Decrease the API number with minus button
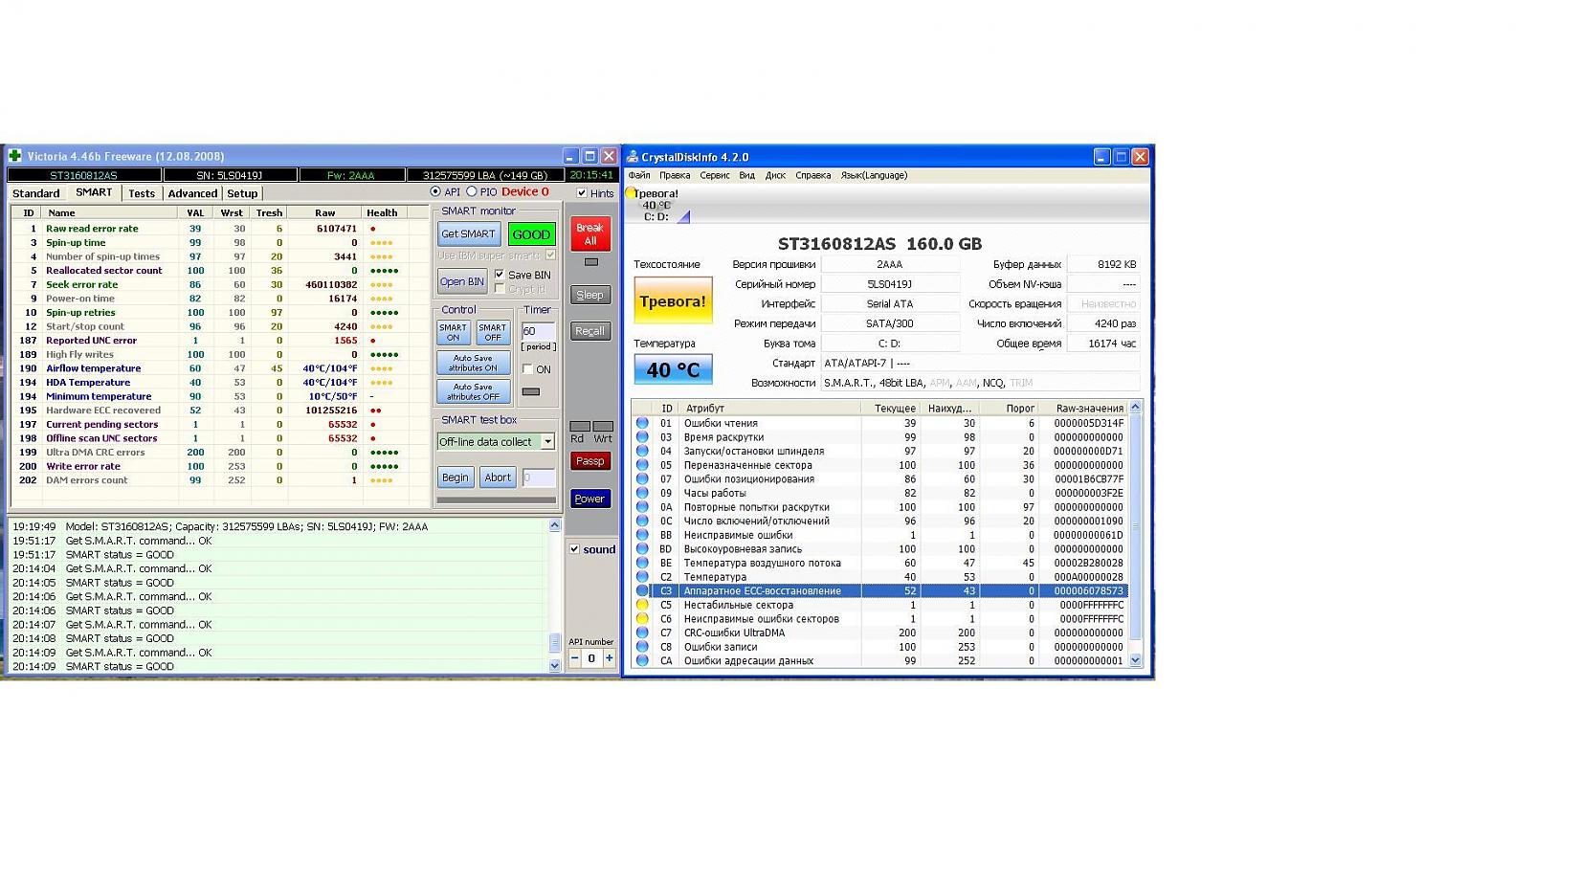The width and height of the screenshot is (1579, 888). (574, 658)
